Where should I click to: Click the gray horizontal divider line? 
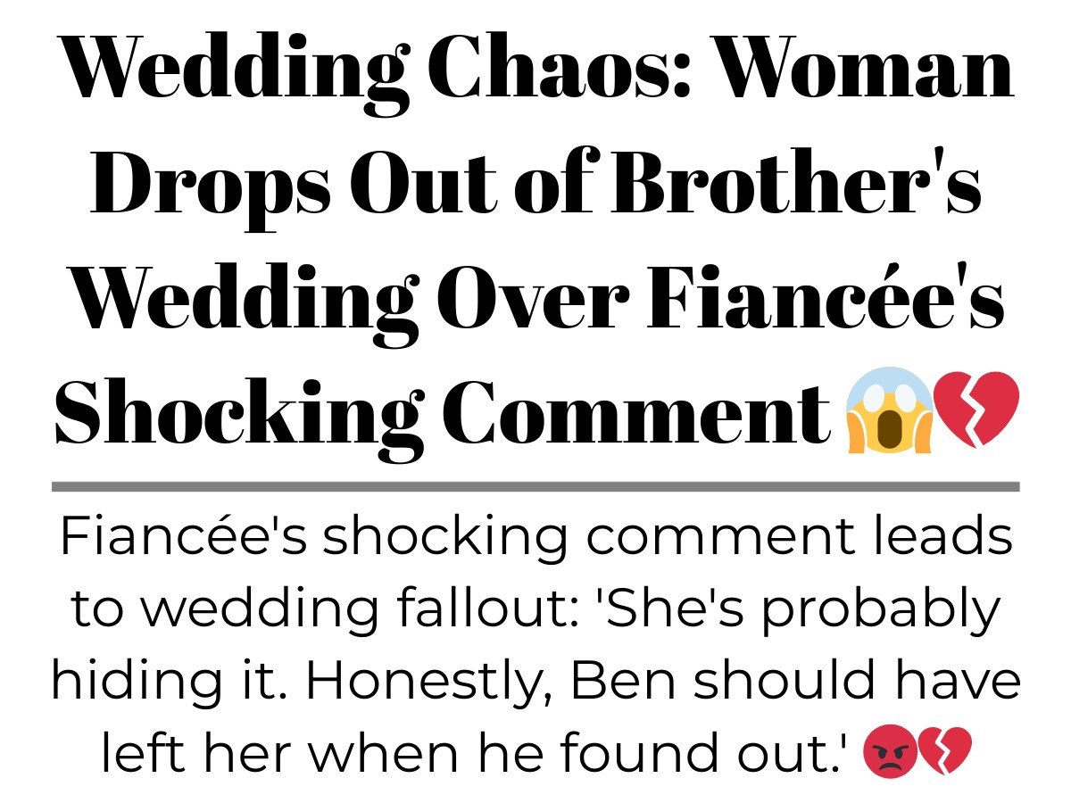click(x=535, y=486)
